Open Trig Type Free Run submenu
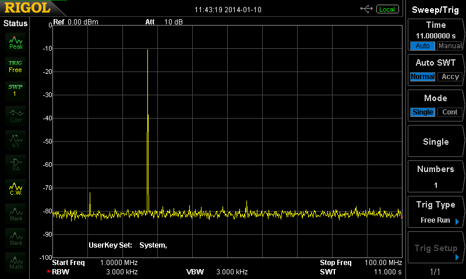 point(436,213)
